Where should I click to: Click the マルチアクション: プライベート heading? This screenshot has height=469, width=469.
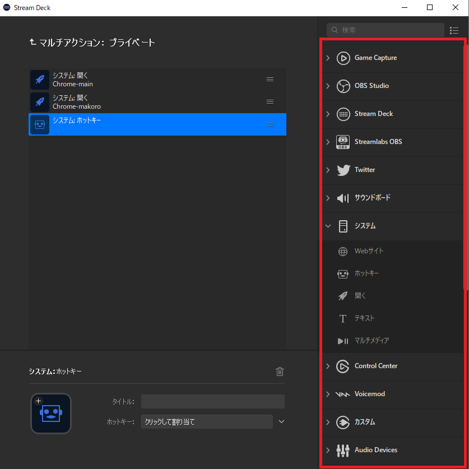(x=97, y=43)
